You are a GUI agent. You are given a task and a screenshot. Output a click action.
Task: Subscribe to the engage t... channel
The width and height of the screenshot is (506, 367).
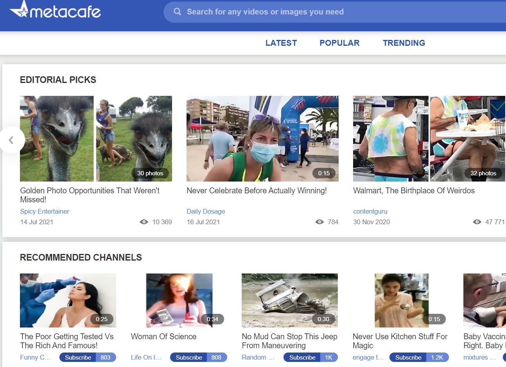[408, 357]
